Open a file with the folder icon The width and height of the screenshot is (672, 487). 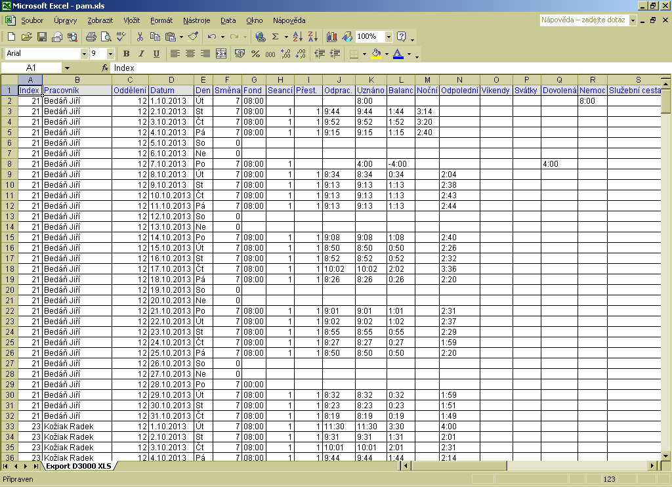[26, 37]
